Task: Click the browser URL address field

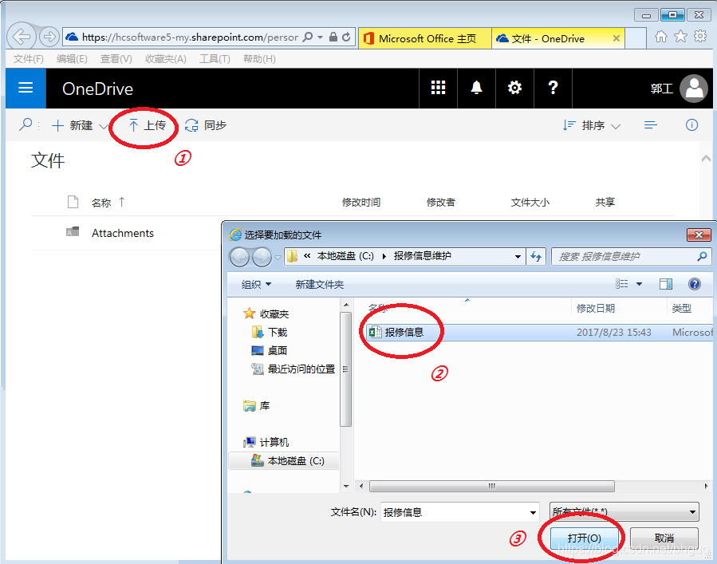Action: pos(190,37)
